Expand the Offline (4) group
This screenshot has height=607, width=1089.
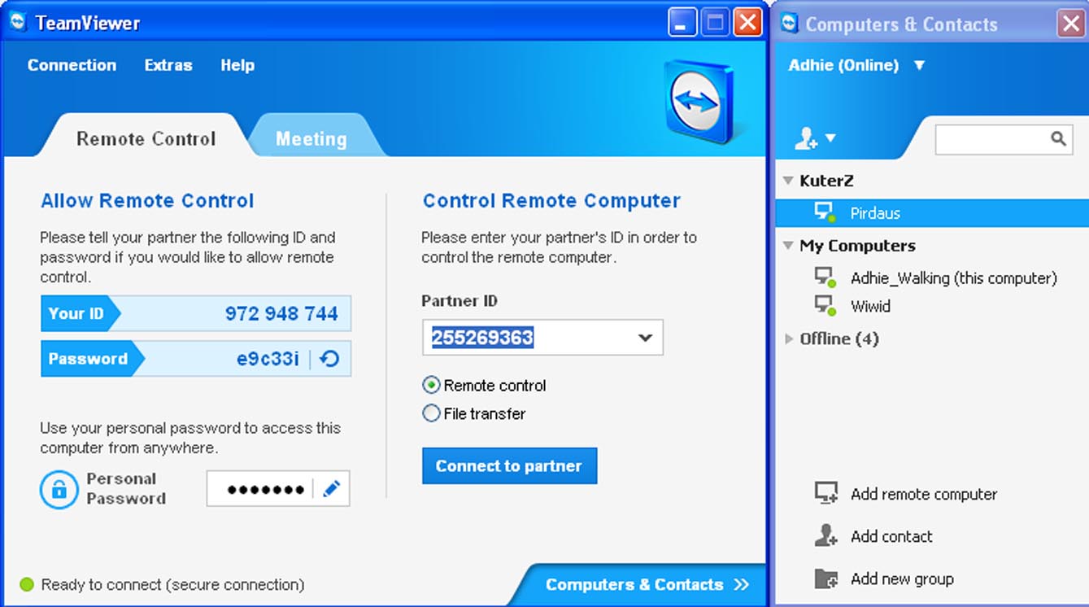pos(788,338)
